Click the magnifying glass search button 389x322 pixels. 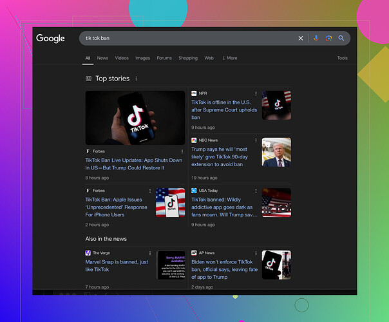click(x=341, y=38)
